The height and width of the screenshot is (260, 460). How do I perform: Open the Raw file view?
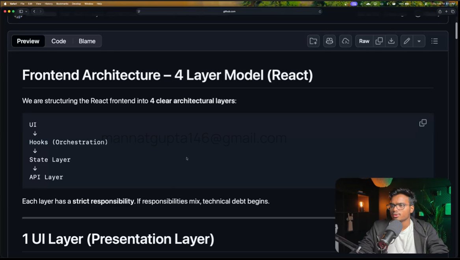[x=364, y=41]
